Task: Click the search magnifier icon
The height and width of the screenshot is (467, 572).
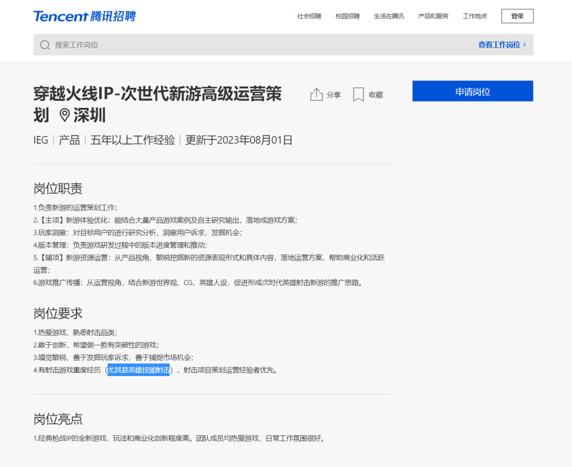Action: 45,45
